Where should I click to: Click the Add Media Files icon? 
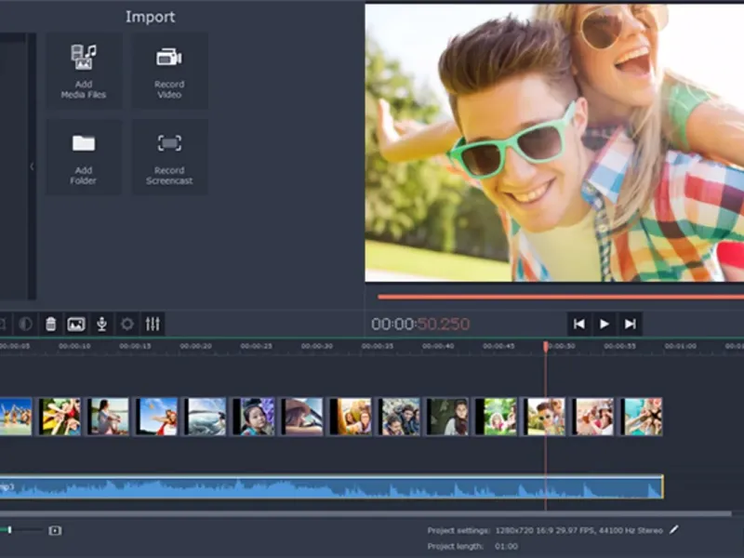(x=84, y=71)
